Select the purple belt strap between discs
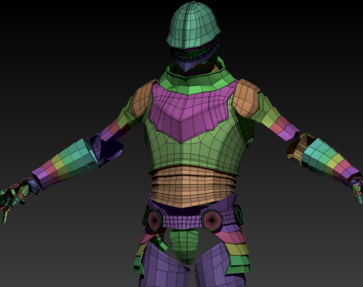363x287 pixels. [x=181, y=221]
